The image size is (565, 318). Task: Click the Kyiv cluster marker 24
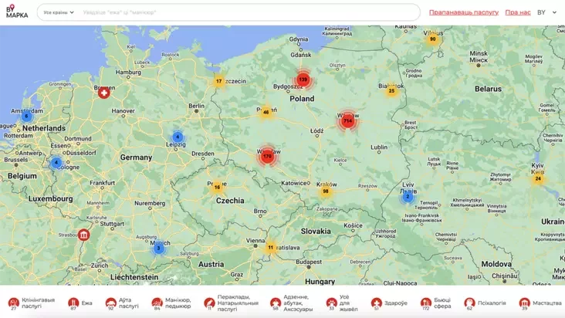pos(538,179)
